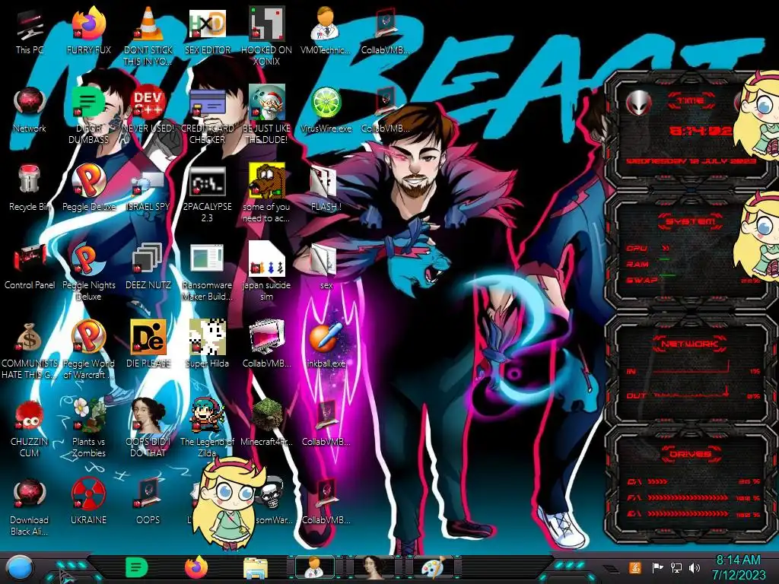Image resolution: width=779 pixels, height=584 pixels.
Task: Click the SWAP usage row in the gadget
Action: tap(694, 280)
